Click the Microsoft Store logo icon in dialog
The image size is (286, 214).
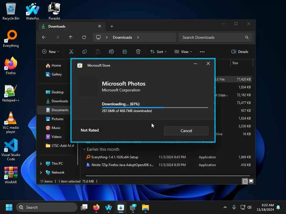pyautogui.click(x=80, y=65)
